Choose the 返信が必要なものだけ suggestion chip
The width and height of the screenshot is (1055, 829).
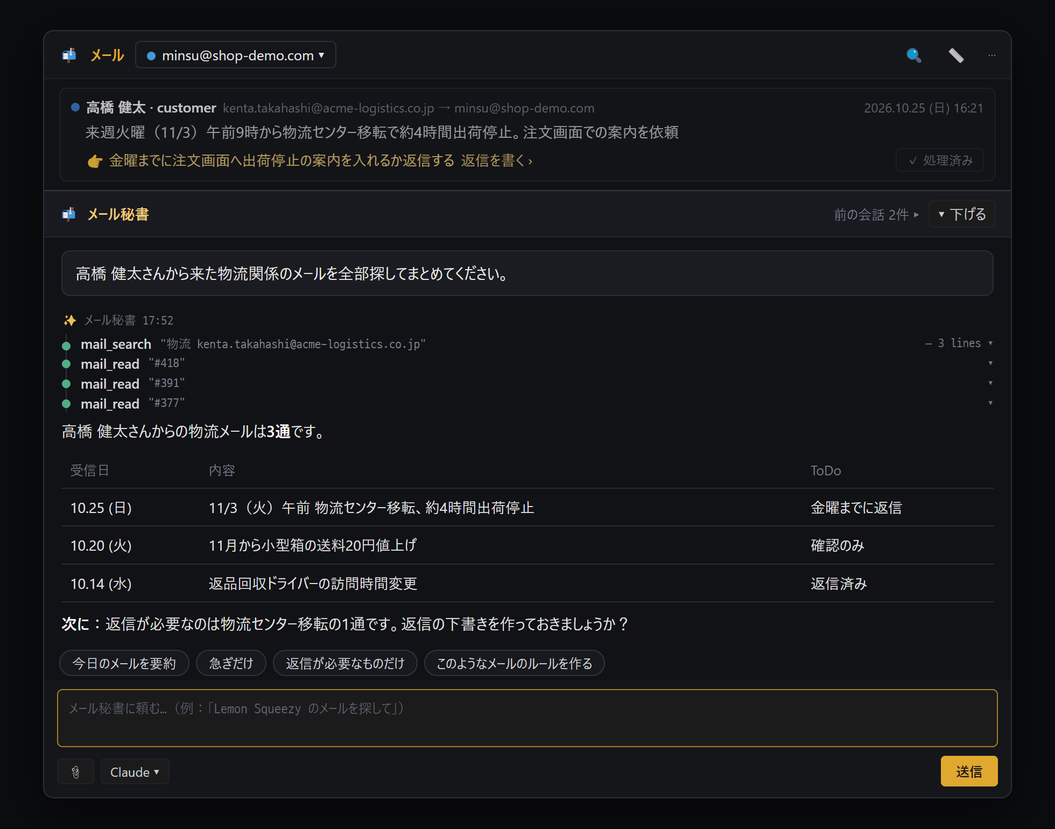(345, 663)
